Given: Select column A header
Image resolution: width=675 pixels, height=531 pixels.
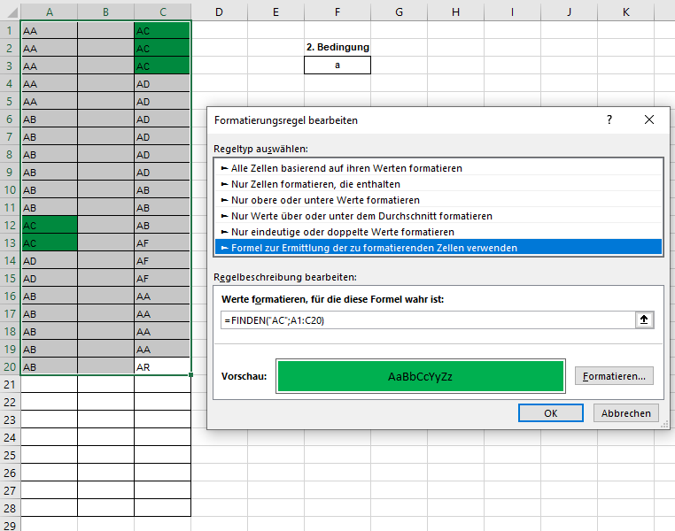Looking at the screenshot, I should click(49, 12).
